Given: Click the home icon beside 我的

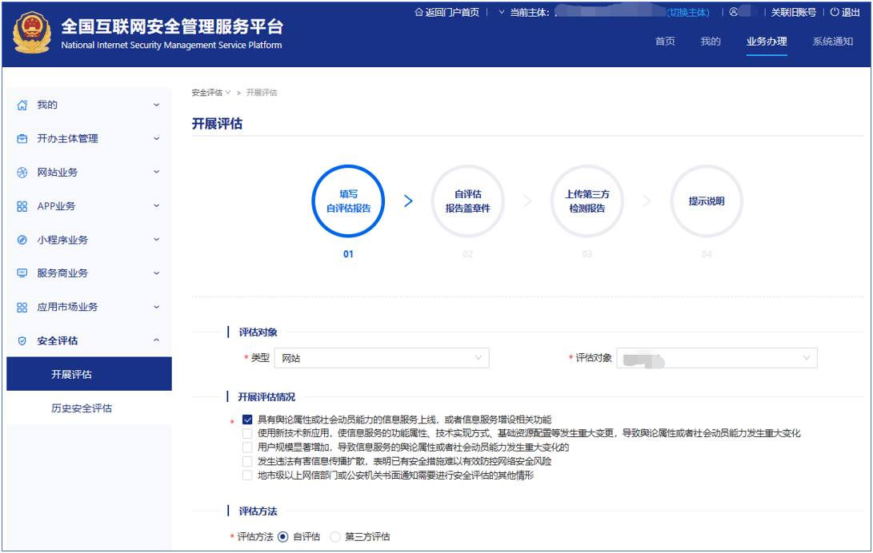Looking at the screenshot, I should (22, 105).
